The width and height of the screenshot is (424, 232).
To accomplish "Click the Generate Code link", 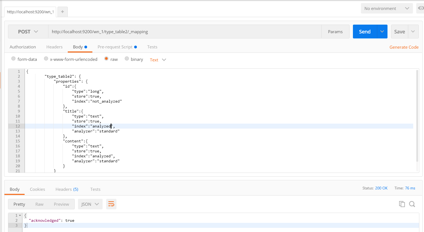I will [x=404, y=47].
